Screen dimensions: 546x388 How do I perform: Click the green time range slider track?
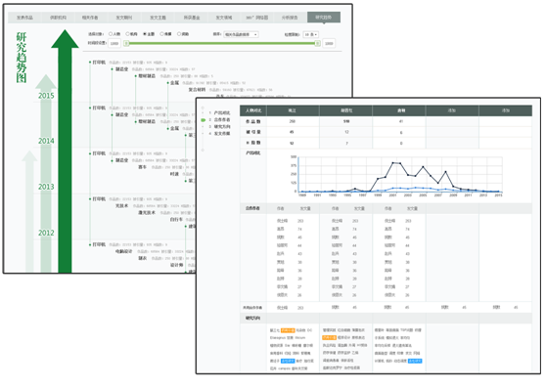[222, 43]
